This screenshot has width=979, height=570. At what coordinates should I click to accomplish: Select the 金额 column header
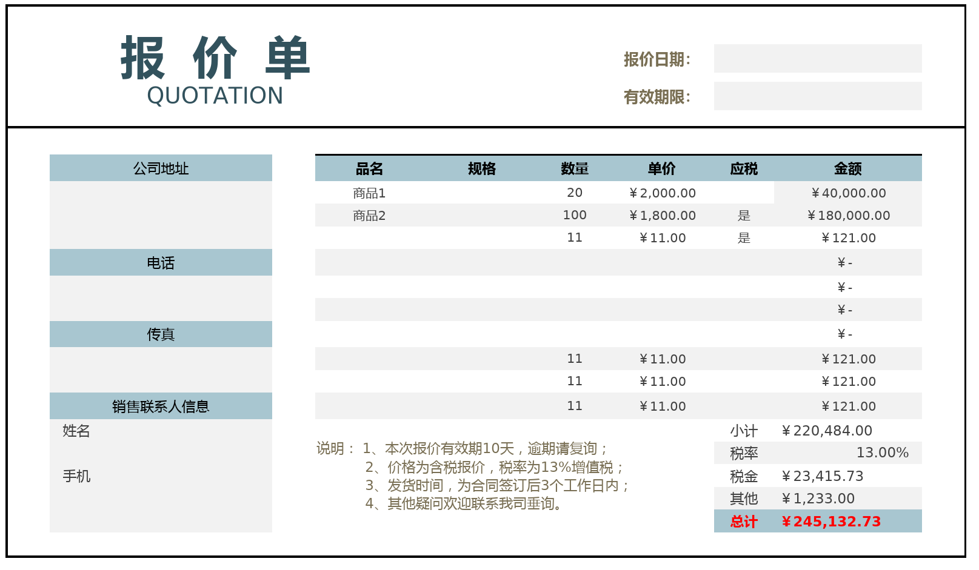tap(847, 169)
